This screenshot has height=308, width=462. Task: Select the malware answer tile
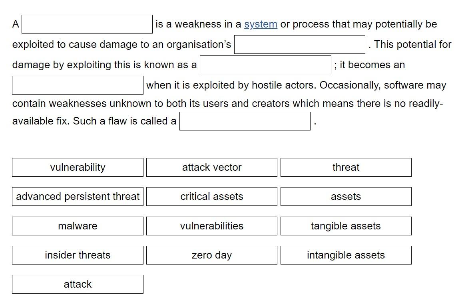click(78, 226)
